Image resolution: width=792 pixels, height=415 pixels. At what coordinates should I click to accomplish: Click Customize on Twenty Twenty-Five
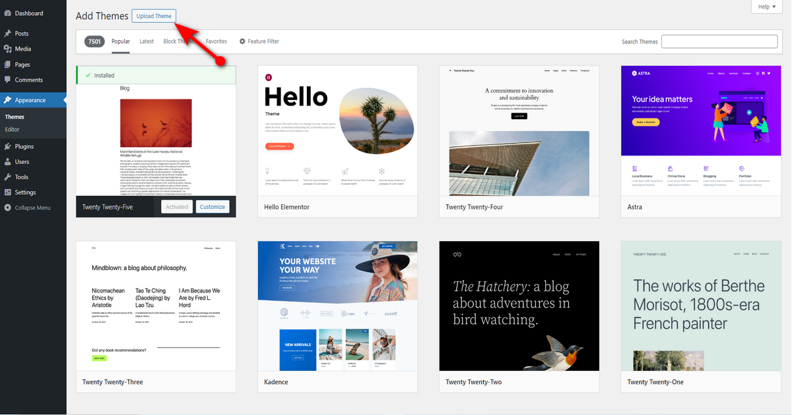tap(213, 207)
